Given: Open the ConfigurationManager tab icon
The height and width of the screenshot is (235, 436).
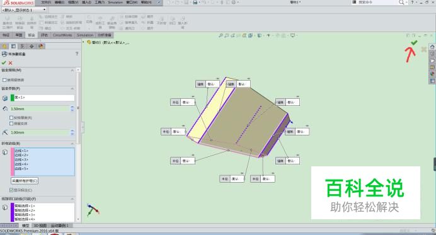Looking at the screenshot, I should tap(23, 46).
